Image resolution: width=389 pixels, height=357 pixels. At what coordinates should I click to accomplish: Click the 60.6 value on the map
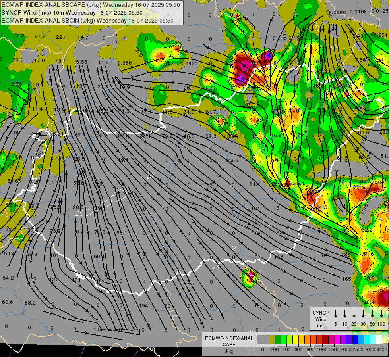8,302
